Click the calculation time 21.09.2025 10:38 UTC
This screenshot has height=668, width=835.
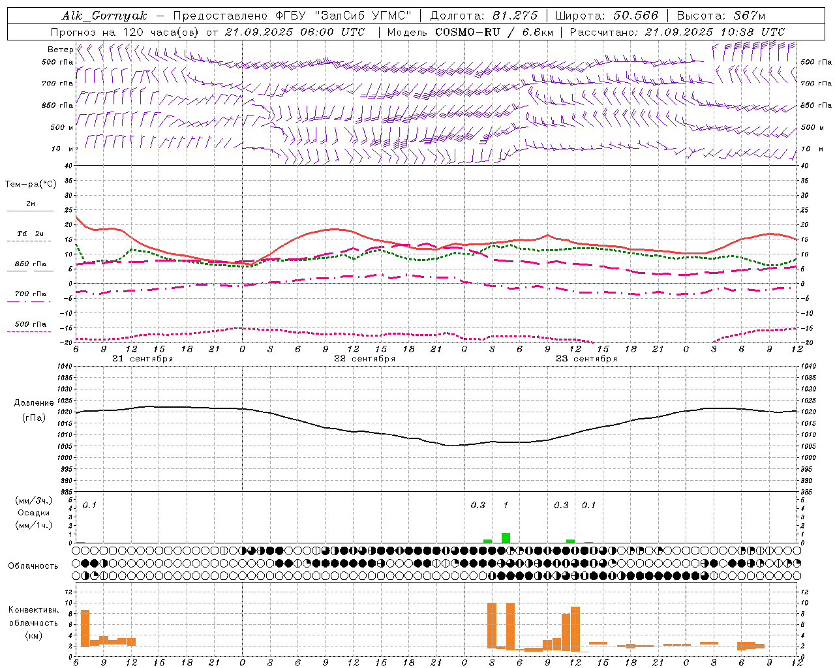[715, 32]
